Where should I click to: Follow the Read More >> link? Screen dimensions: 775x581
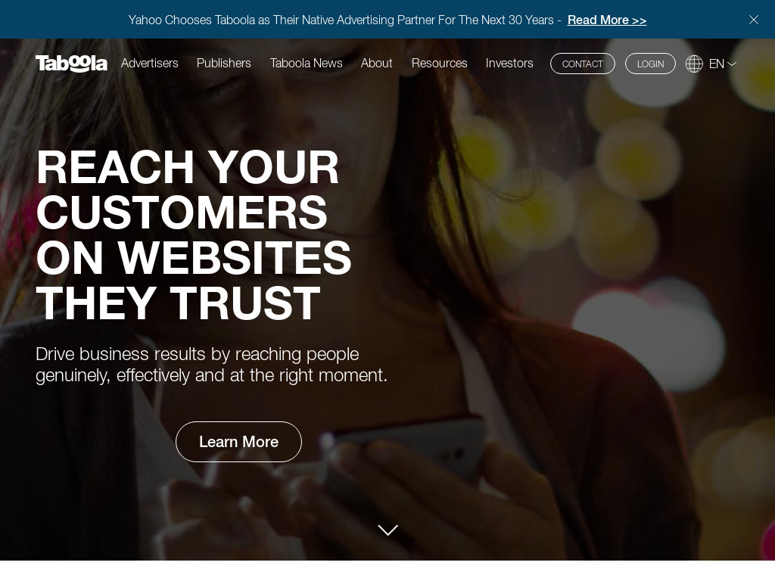[607, 20]
